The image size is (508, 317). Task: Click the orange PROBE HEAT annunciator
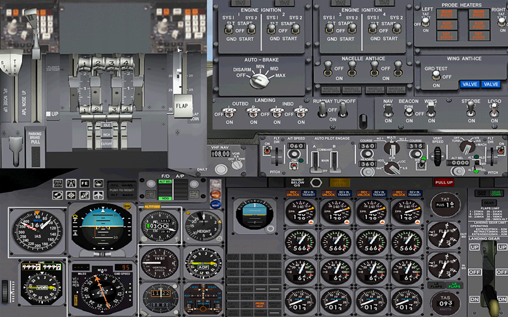260,306
